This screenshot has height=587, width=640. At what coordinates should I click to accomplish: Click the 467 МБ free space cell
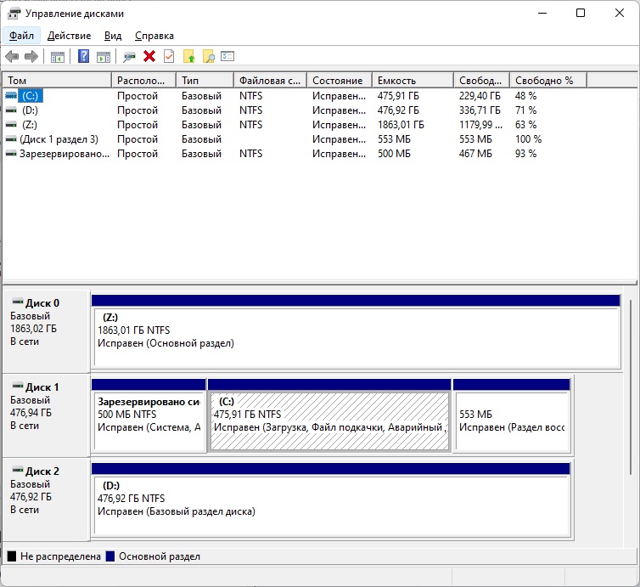coord(475,154)
